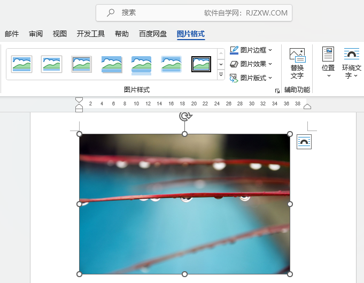The image size is (364, 283).
Task: Click the bottom-left sizing handle of picture
Action: (x=79, y=274)
